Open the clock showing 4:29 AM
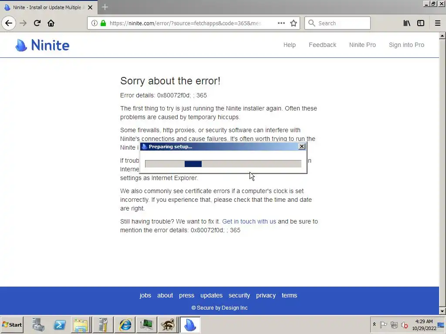The image size is (446, 334). coord(424,324)
